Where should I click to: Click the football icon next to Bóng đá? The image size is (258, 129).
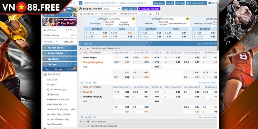[x=45, y=74]
